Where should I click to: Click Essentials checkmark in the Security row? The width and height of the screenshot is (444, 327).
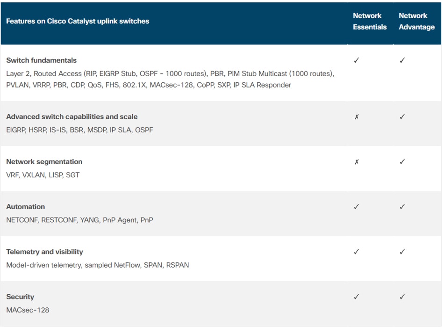click(357, 297)
